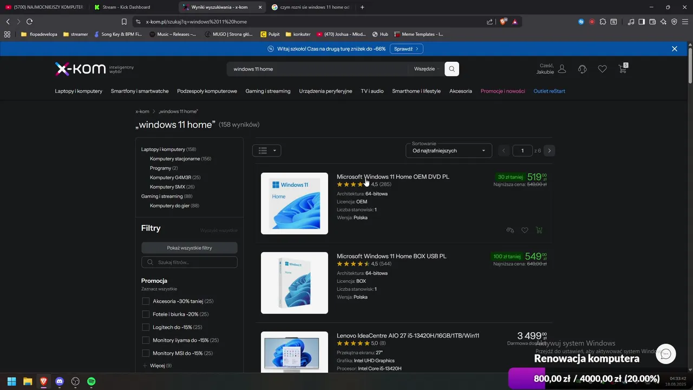This screenshot has width=693, height=390.
Task: Add Windows 11 Home OEM DVD to cart
Action: pos(539,230)
